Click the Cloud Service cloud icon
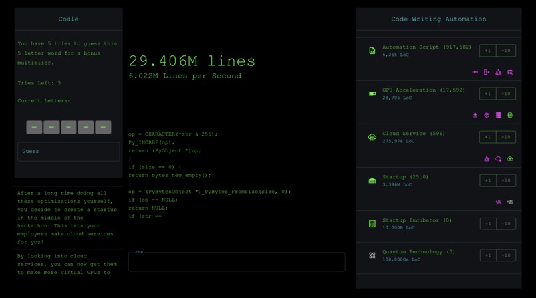The width and height of the screenshot is (536, 298). pyautogui.click(x=372, y=137)
